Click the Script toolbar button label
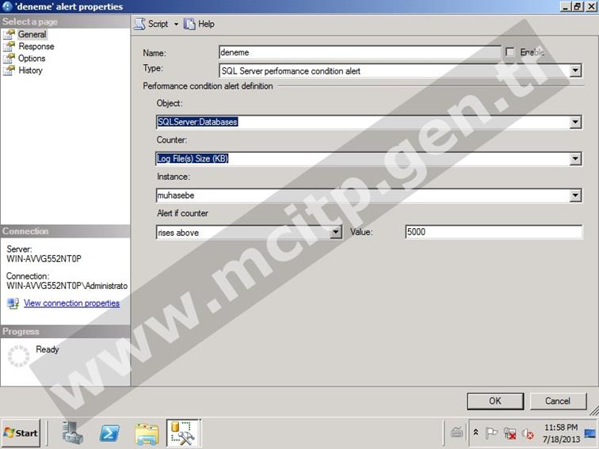 158,24
